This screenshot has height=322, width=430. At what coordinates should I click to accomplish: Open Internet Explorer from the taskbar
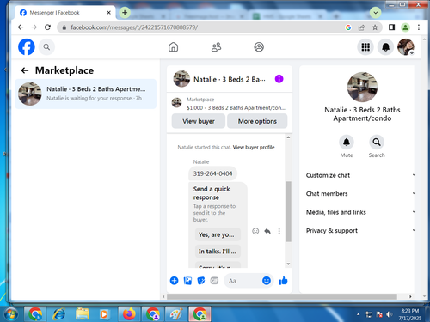click(58, 314)
